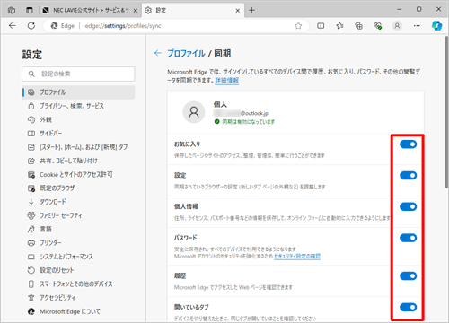
Task: Open スマートフォンとその他のデバイス settings
Action: point(78,284)
